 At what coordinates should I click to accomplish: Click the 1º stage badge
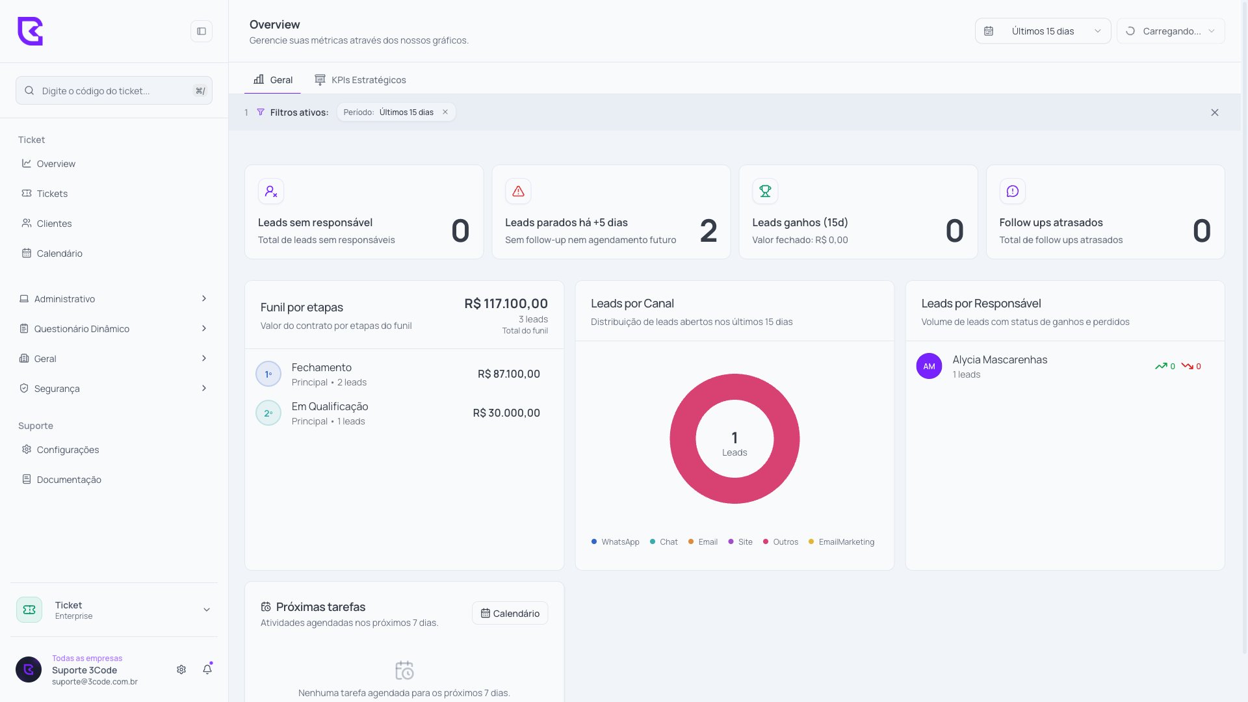pyautogui.click(x=268, y=374)
